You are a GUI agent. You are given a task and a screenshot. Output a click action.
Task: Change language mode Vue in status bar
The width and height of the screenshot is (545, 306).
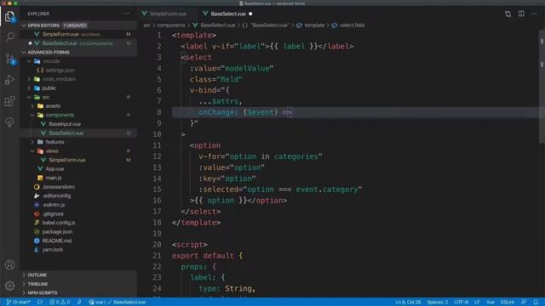490,303
